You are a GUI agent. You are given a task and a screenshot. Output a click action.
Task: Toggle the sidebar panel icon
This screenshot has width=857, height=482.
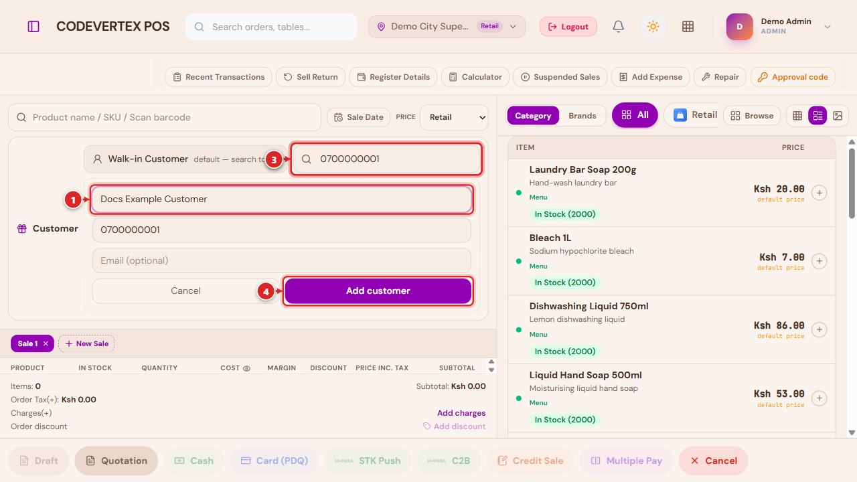click(33, 27)
